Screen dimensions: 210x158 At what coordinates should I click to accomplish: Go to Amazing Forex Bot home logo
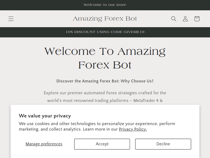click(x=105, y=19)
